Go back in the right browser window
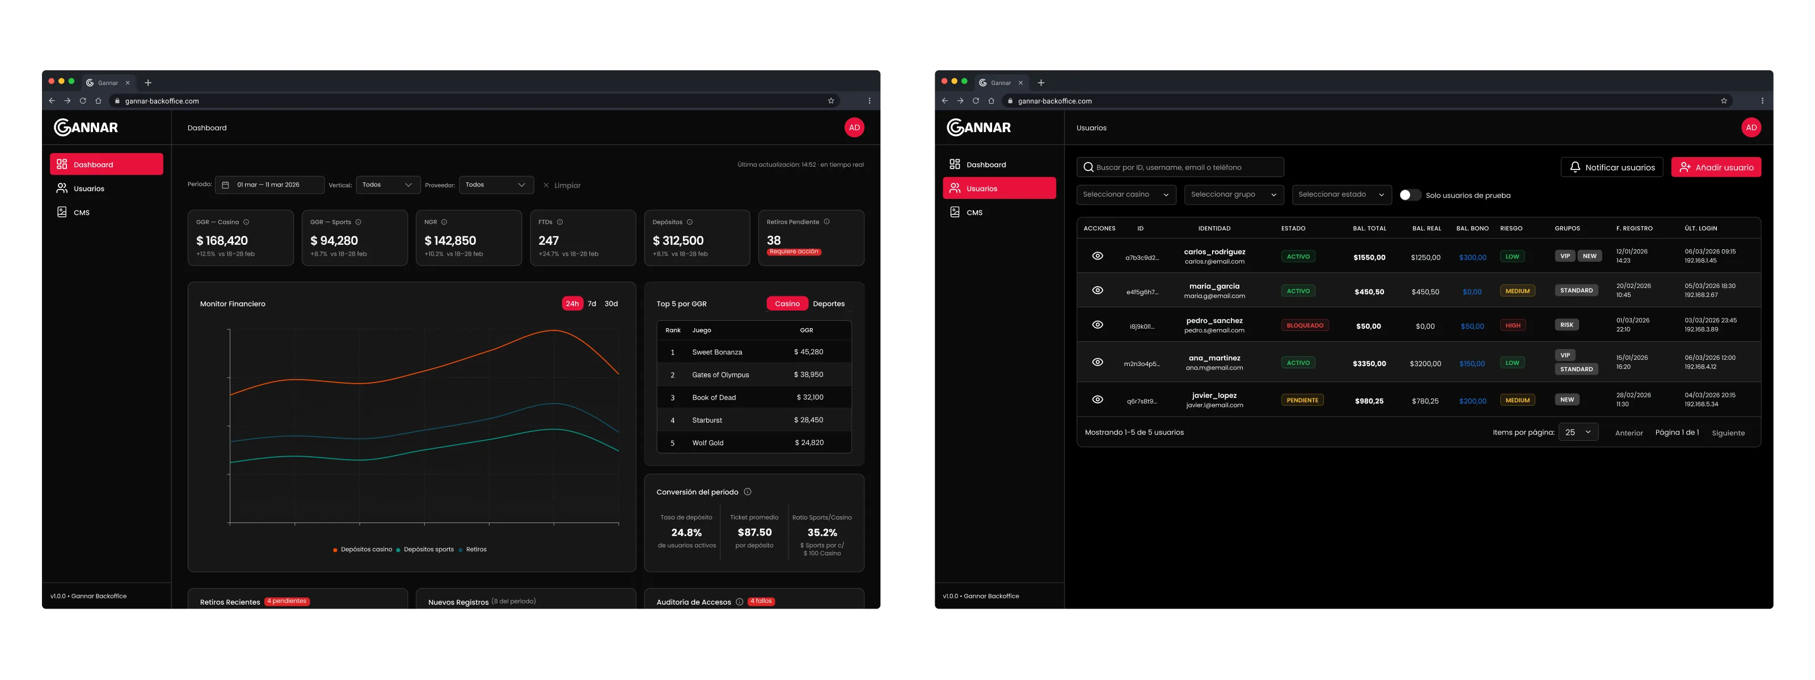 click(x=944, y=101)
